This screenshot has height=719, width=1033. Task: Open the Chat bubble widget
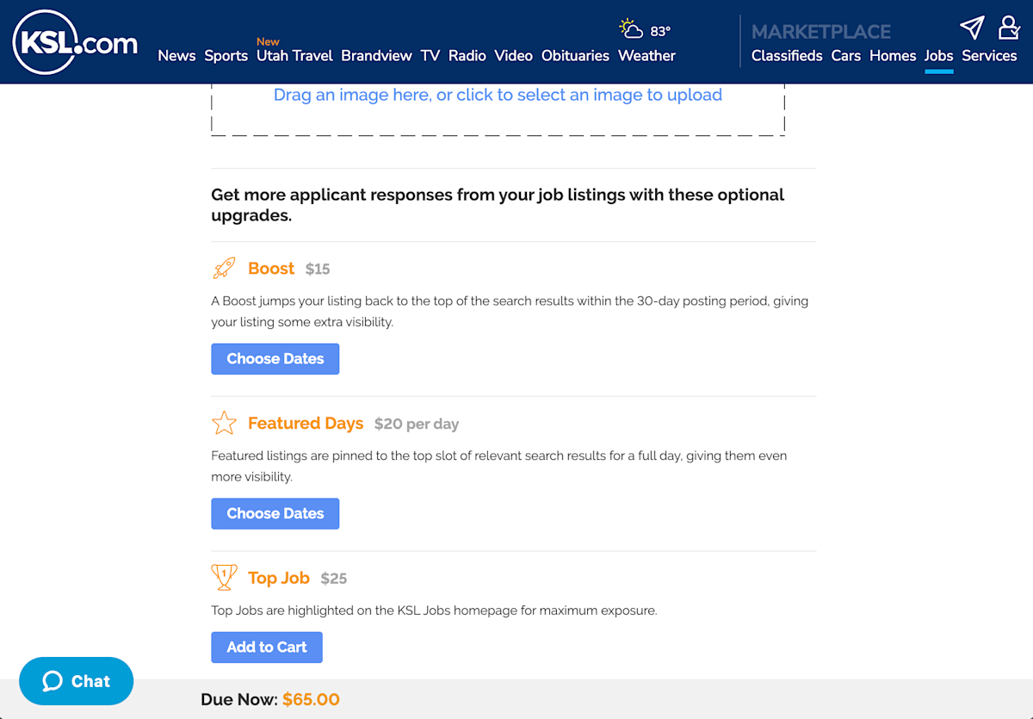(77, 681)
